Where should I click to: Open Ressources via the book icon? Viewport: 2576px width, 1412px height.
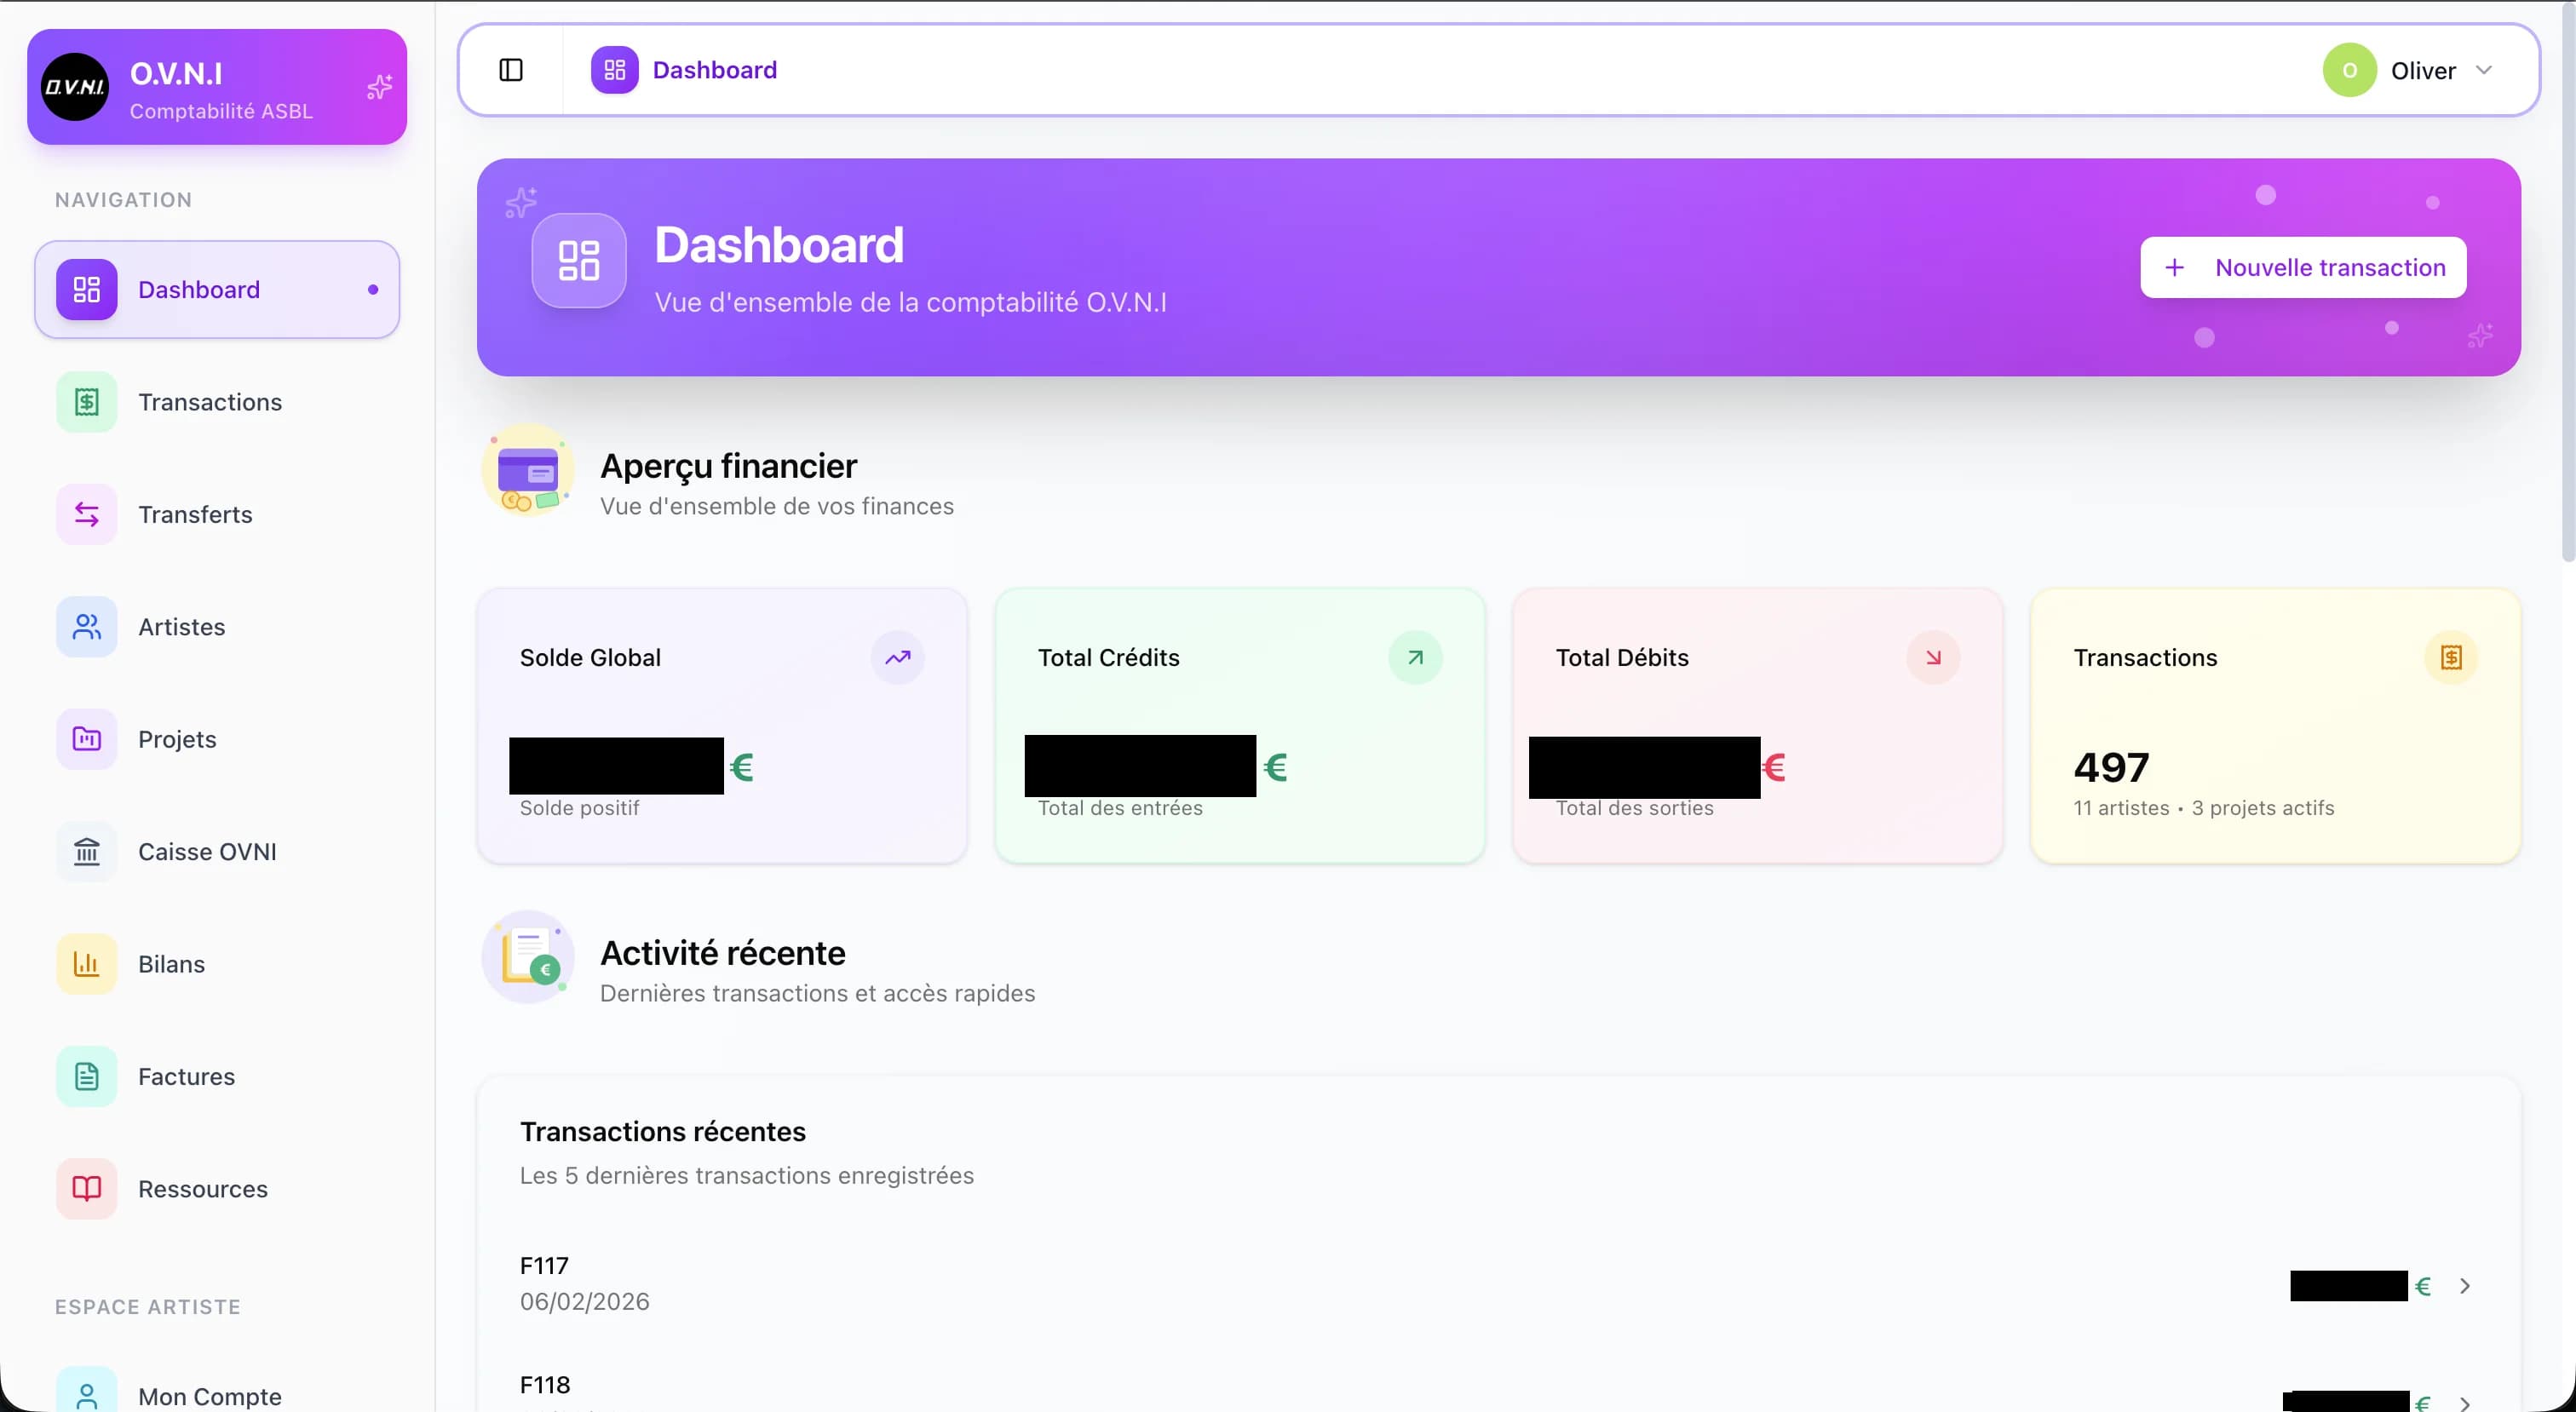click(x=86, y=1188)
